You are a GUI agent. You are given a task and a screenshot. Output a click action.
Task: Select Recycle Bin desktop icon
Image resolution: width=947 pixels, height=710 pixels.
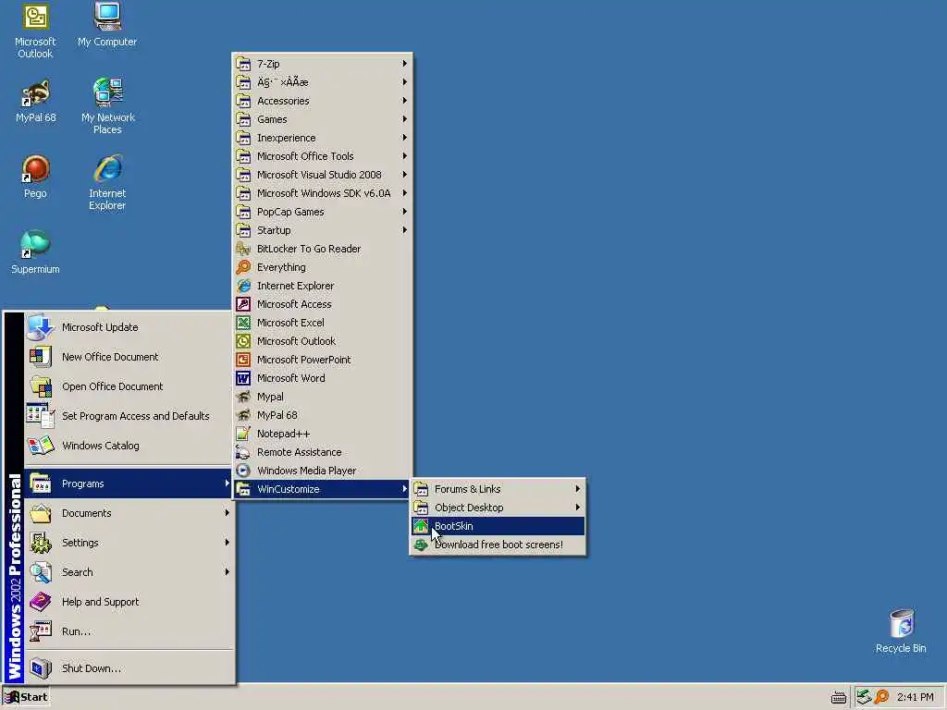coord(901,623)
